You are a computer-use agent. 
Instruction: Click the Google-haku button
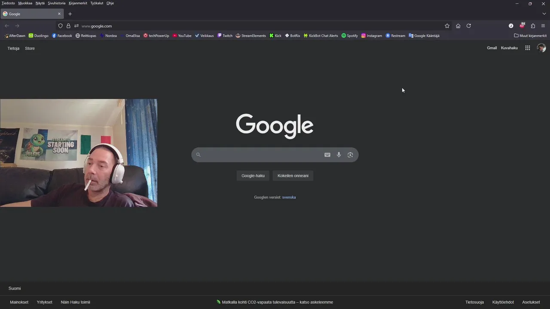[253, 176]
